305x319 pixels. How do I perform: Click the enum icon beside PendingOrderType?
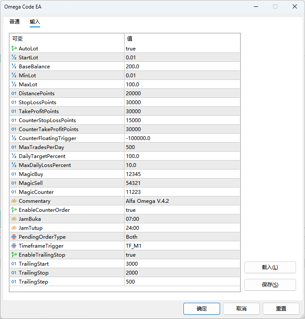pos(14,237)
